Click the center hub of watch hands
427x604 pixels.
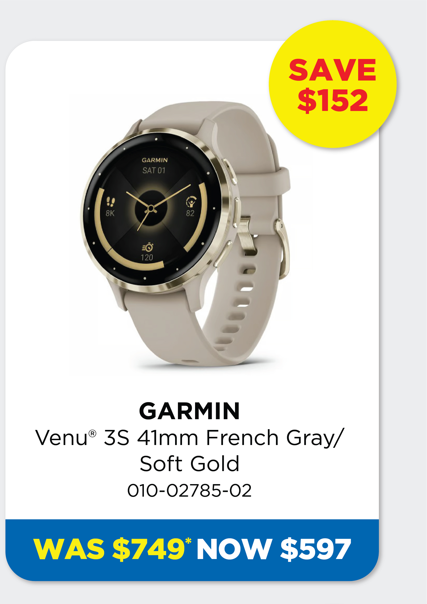pyautogui.click(x=151, y=209)
